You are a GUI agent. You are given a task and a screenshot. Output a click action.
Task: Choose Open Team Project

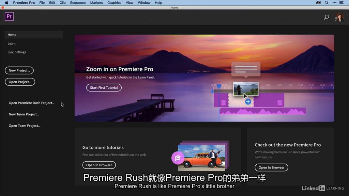pyautogui.click(x=25, y=126)
